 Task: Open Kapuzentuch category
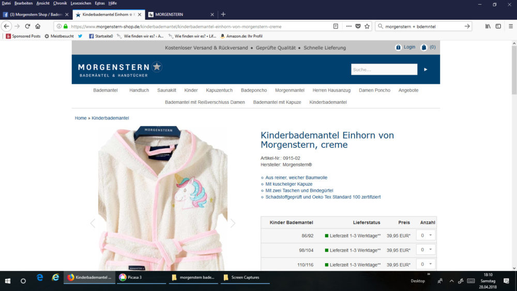point(219,90)
